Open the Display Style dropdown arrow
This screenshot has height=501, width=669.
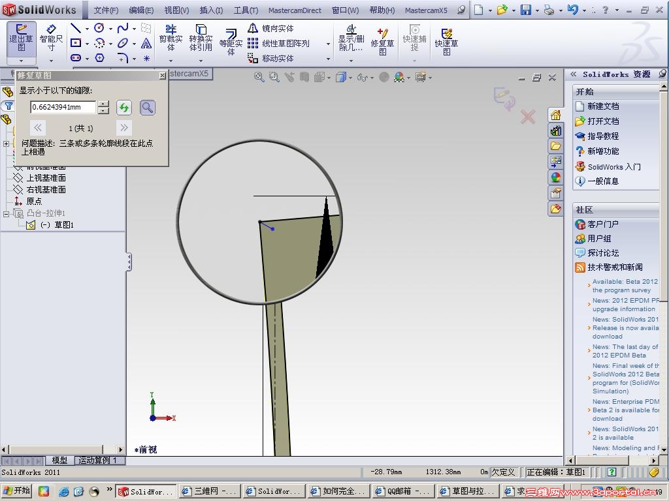tap(350, 78)
